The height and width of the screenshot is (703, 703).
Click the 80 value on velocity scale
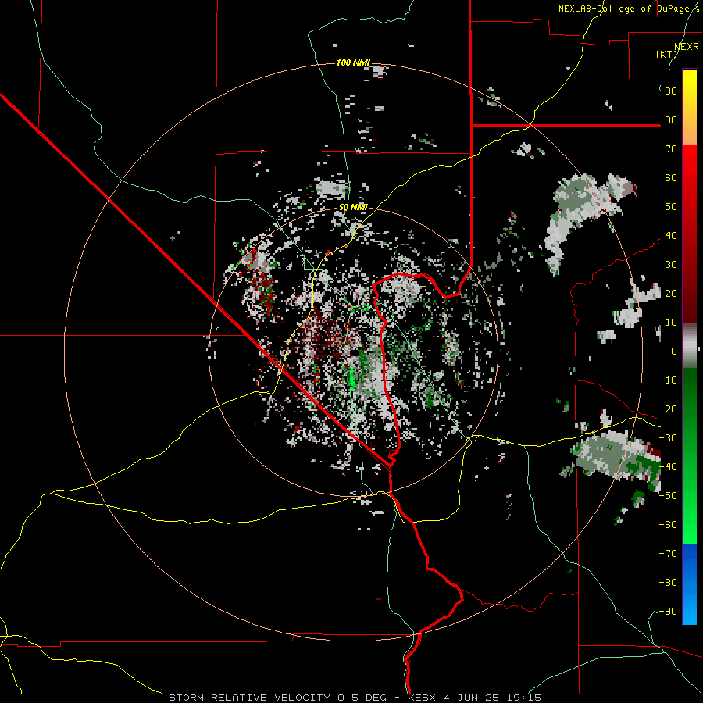pyautogui.click(x=671, y=120)
